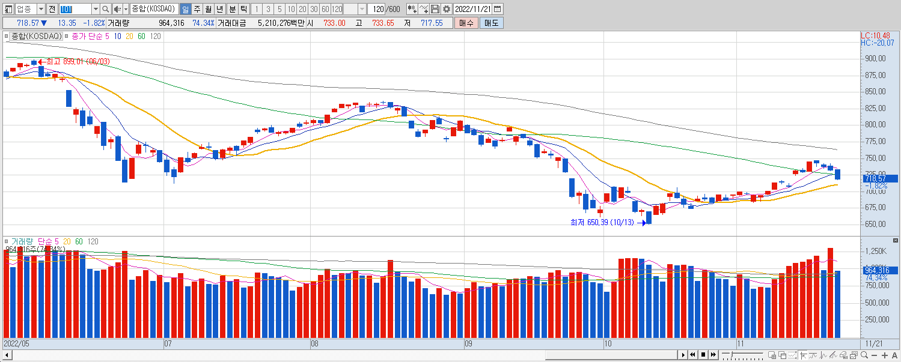Click the dashed chart area selection icon
The height and width of the screenshot is (362, 901).
tap(792, 355)
